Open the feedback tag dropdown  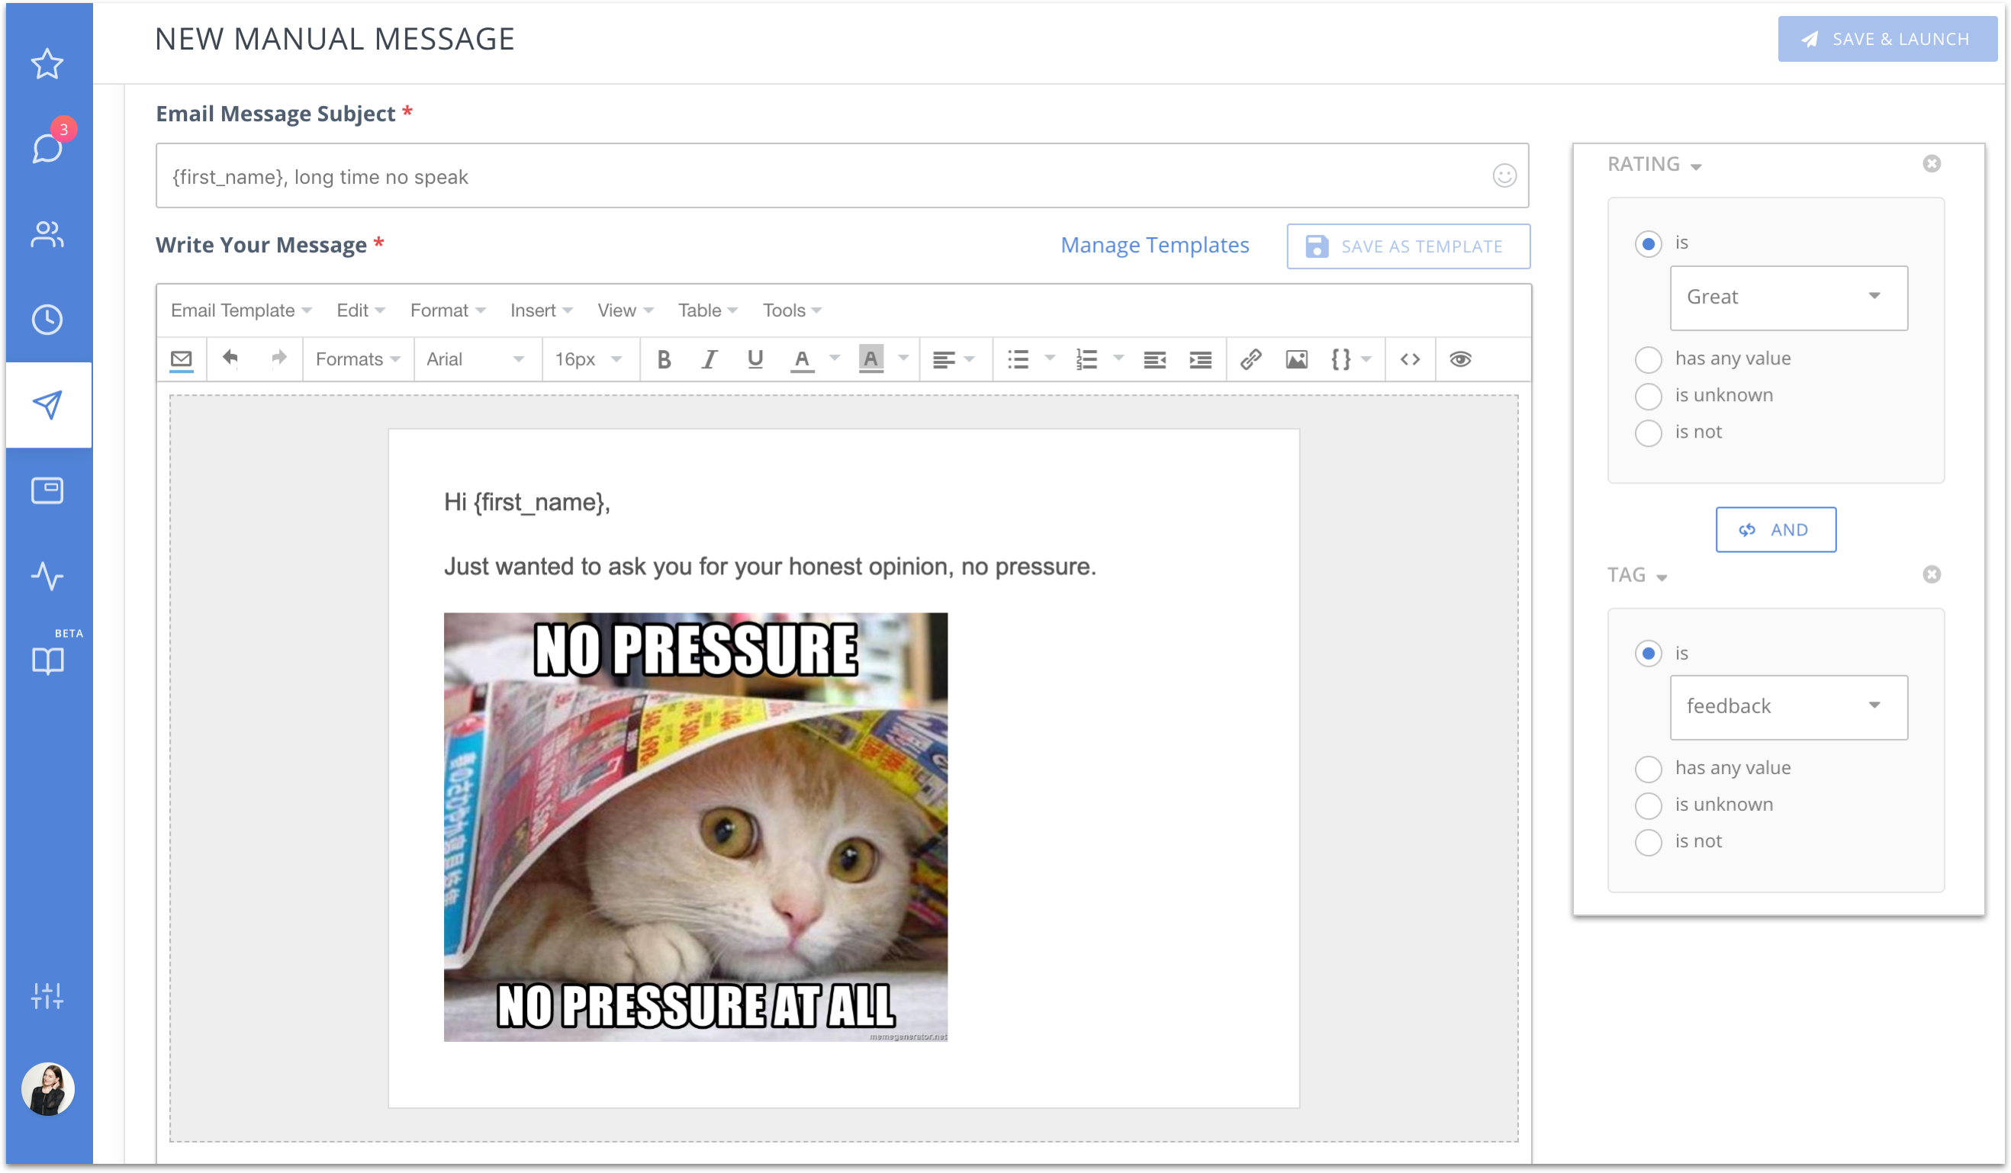click(x=1788, y=707)
